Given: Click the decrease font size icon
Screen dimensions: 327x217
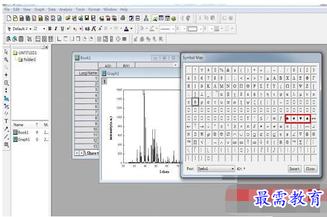Looking at the screenshot, I should 100,28.
